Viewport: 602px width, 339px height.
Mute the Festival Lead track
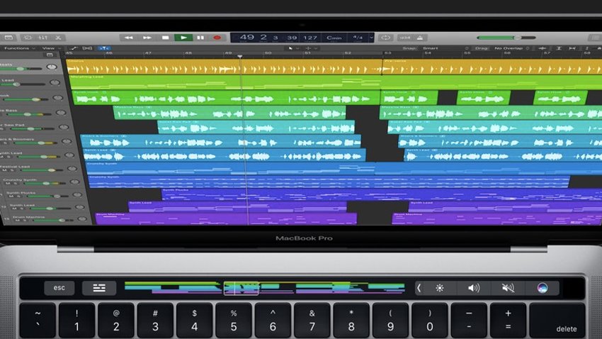[5, 170]
